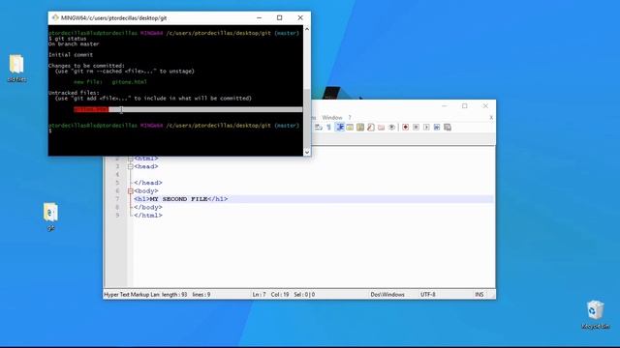Click 'Initial commit' text in terminal

click(71, 55)
